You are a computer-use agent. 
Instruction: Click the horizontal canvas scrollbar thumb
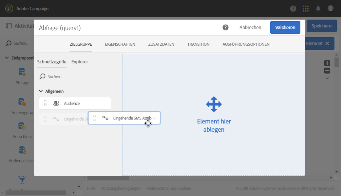pyautogui.click(x=108, y=178)
